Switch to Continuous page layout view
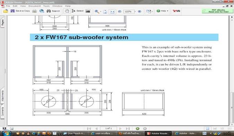The image size is (234, 136). click(215, 128)
